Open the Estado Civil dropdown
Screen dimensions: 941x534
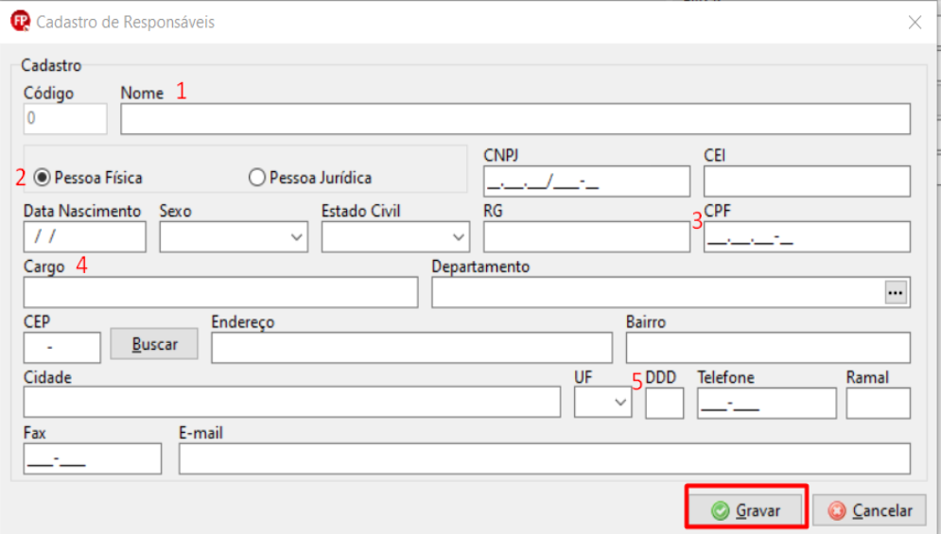pos(459,237)
